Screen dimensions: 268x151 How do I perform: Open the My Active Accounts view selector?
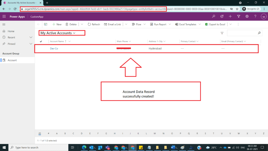(58, 33)
